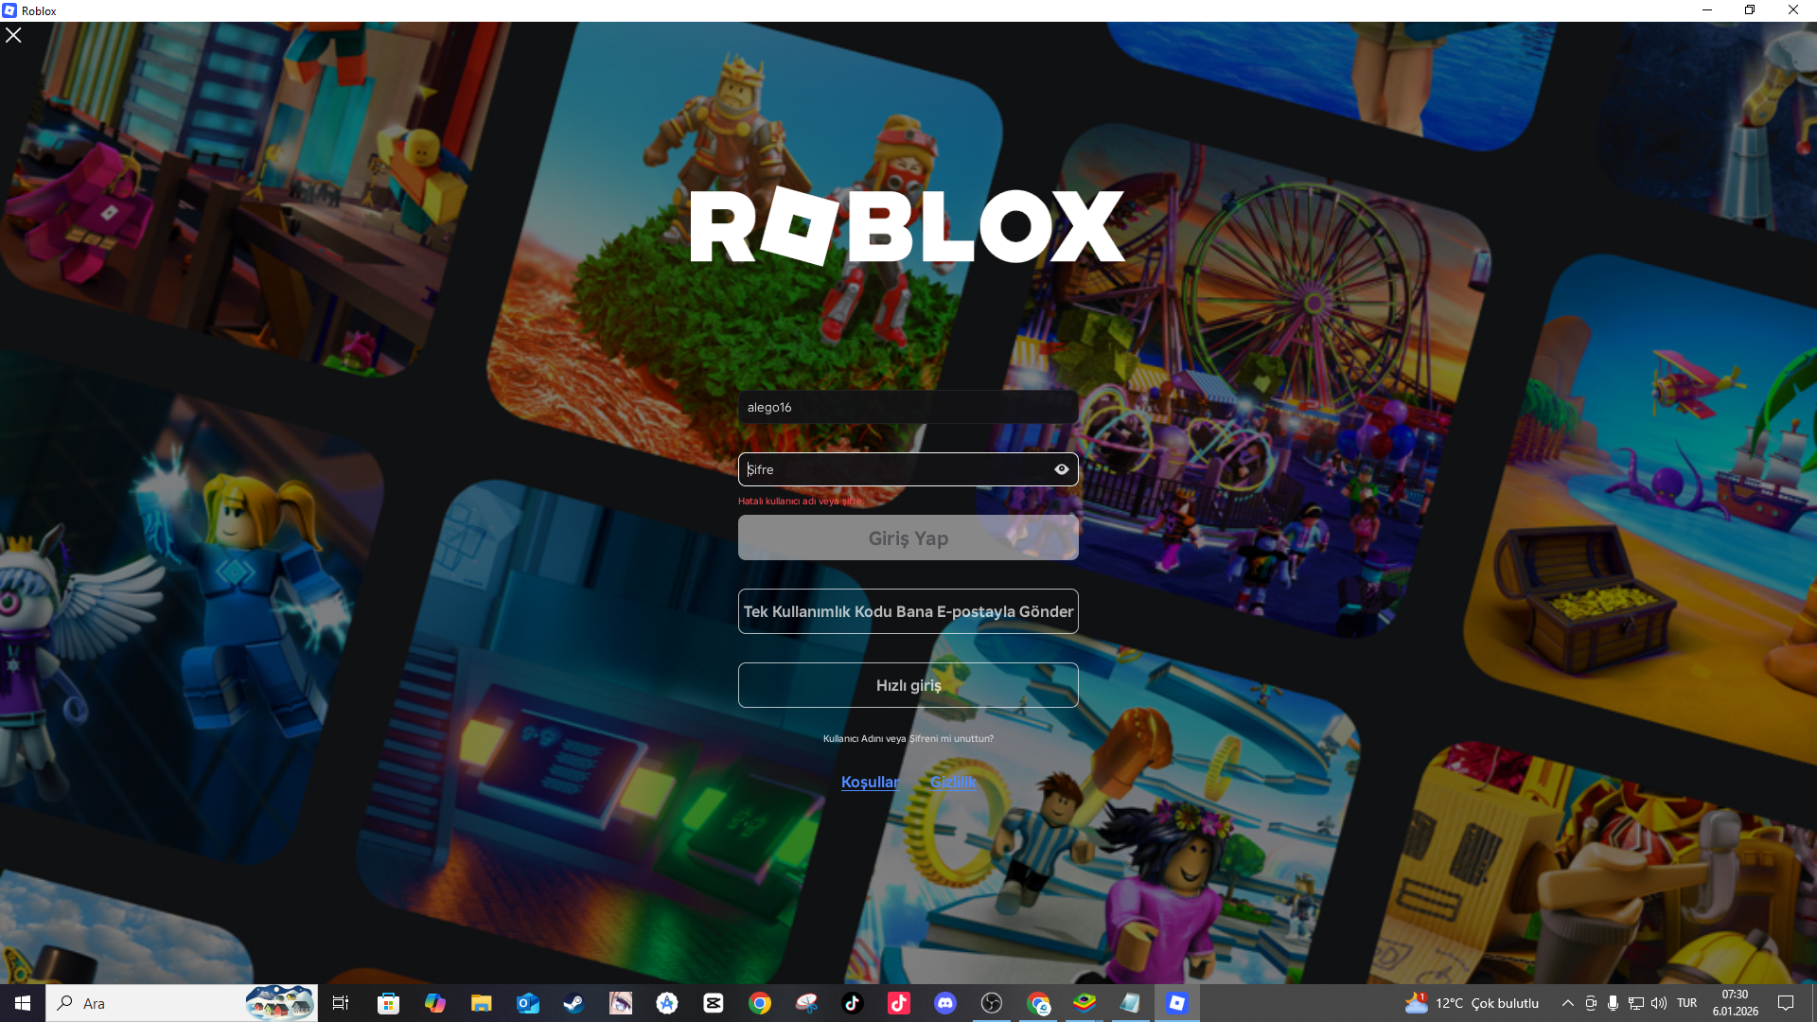This screenshot has width=1817, height=1022.
Task: Switch to the notepad-style app in the taskbar
Action: tap(1131, 1003)
